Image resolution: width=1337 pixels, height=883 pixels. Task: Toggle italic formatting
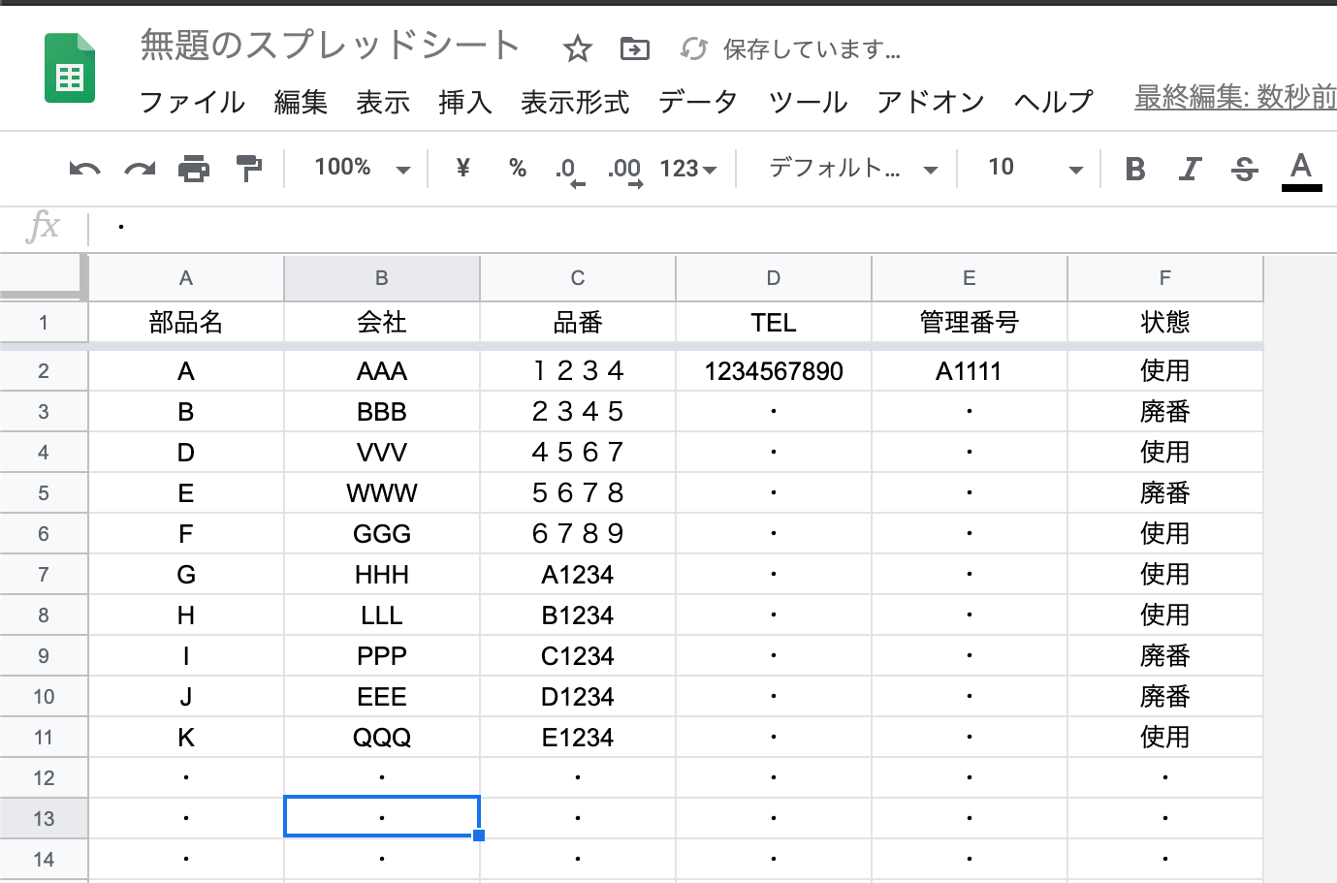1190,170
